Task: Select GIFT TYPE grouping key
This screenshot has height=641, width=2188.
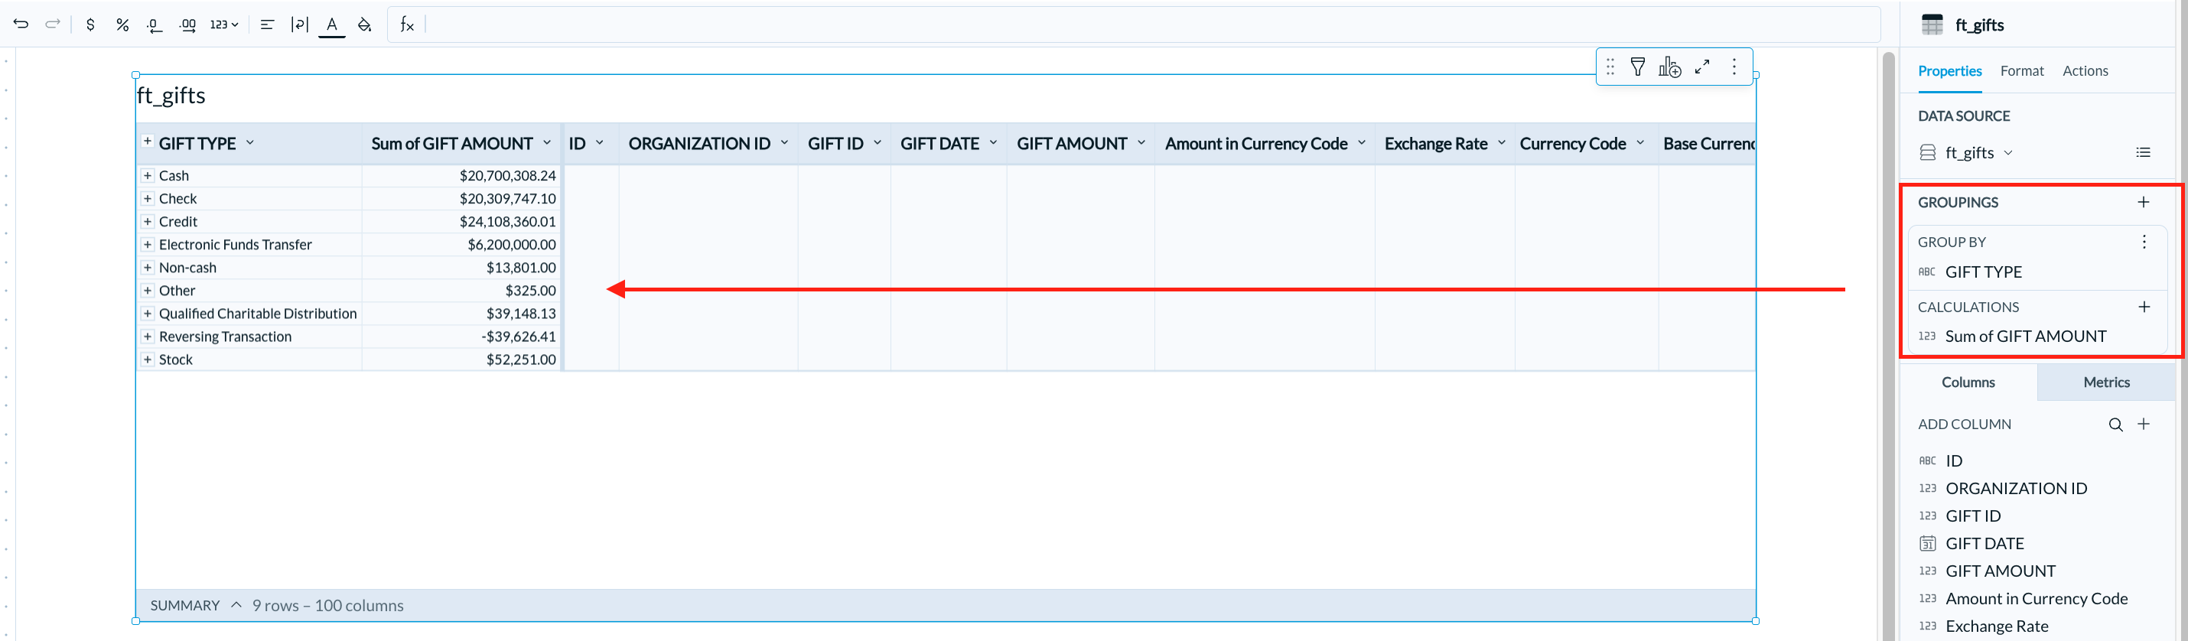Action: pos(1983,272)
